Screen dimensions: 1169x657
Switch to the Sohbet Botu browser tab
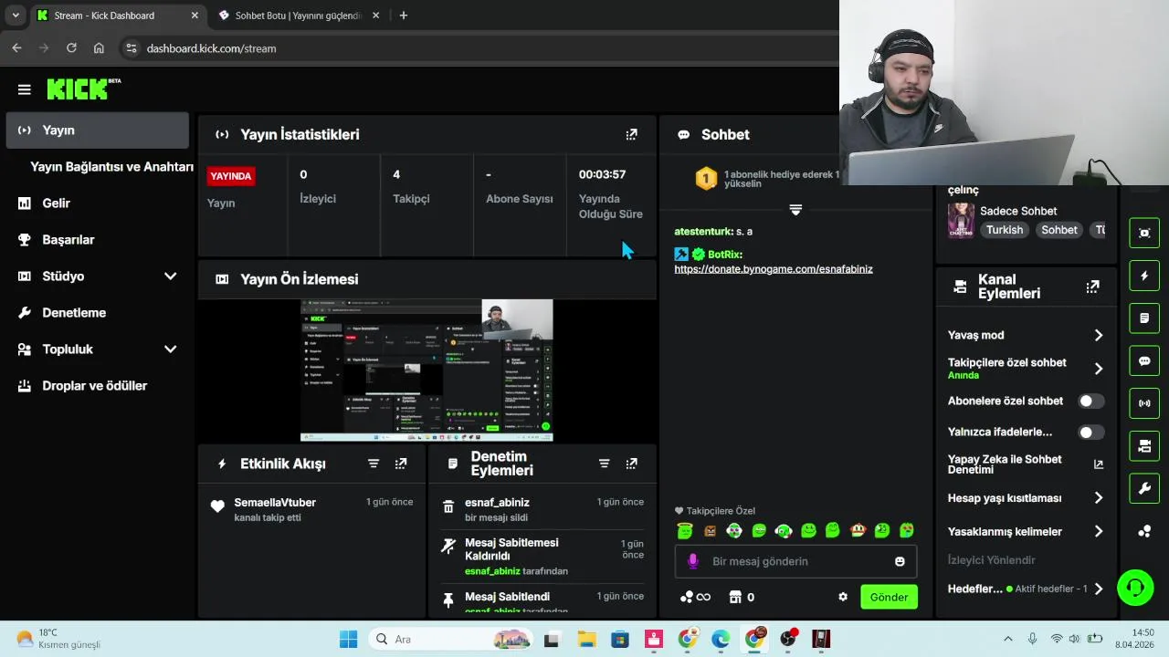coord(298,16)
